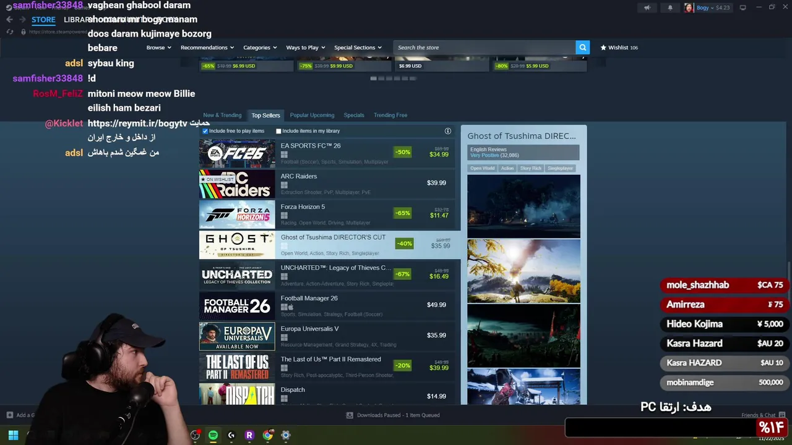This screenshot has width=792, height=445.
Task: Click the megaphone announcements icon
Action: pos(647,8)
